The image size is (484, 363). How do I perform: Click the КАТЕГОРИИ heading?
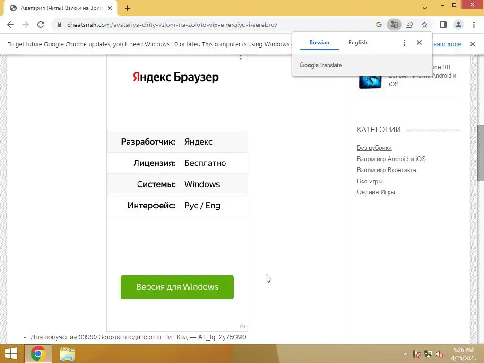tap(379, 130)
